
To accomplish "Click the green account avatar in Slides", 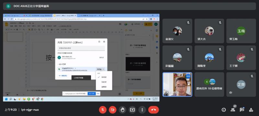I will [156, 24].
